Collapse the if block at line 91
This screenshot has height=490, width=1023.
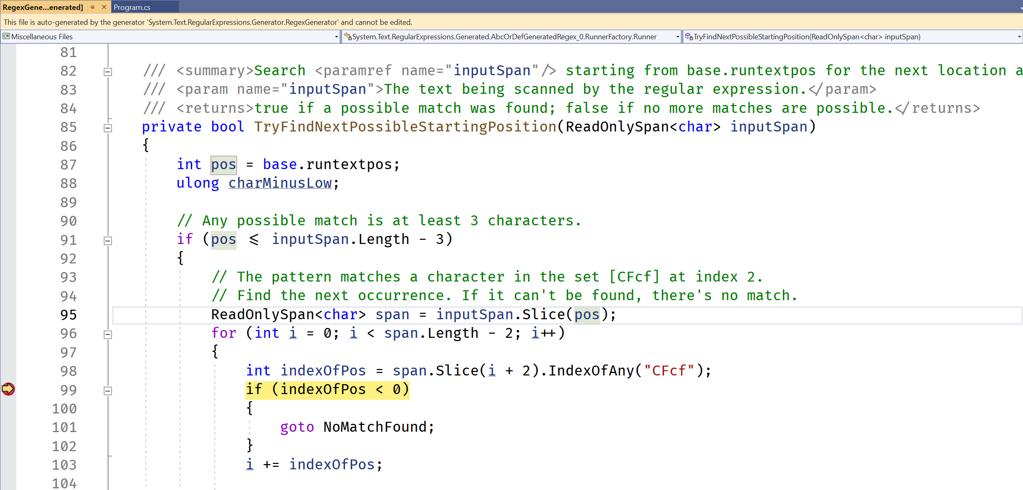[107, 240]
